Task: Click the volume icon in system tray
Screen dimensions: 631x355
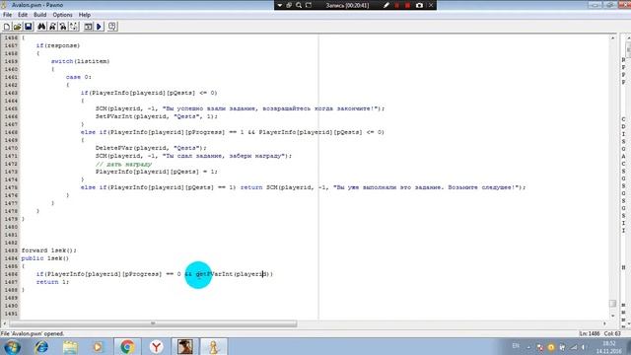Action: click(583, 347)
